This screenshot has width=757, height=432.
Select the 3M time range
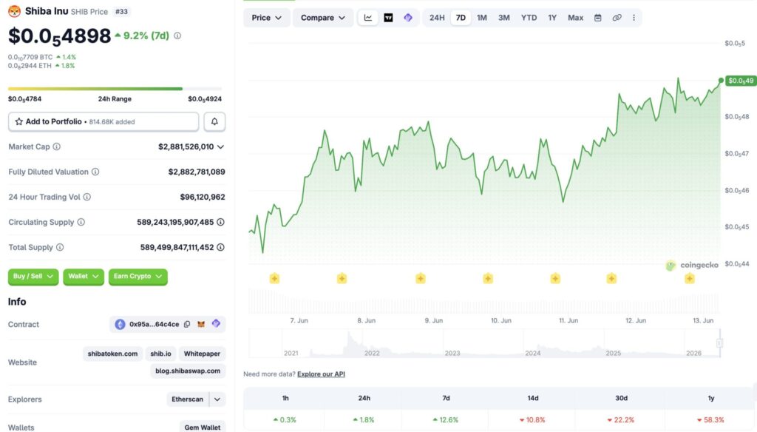coord(503,18)
